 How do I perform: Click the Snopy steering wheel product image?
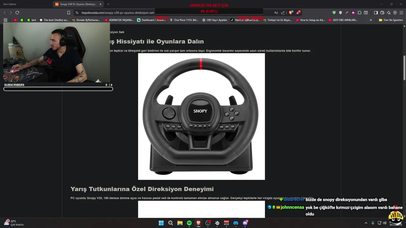201,117
